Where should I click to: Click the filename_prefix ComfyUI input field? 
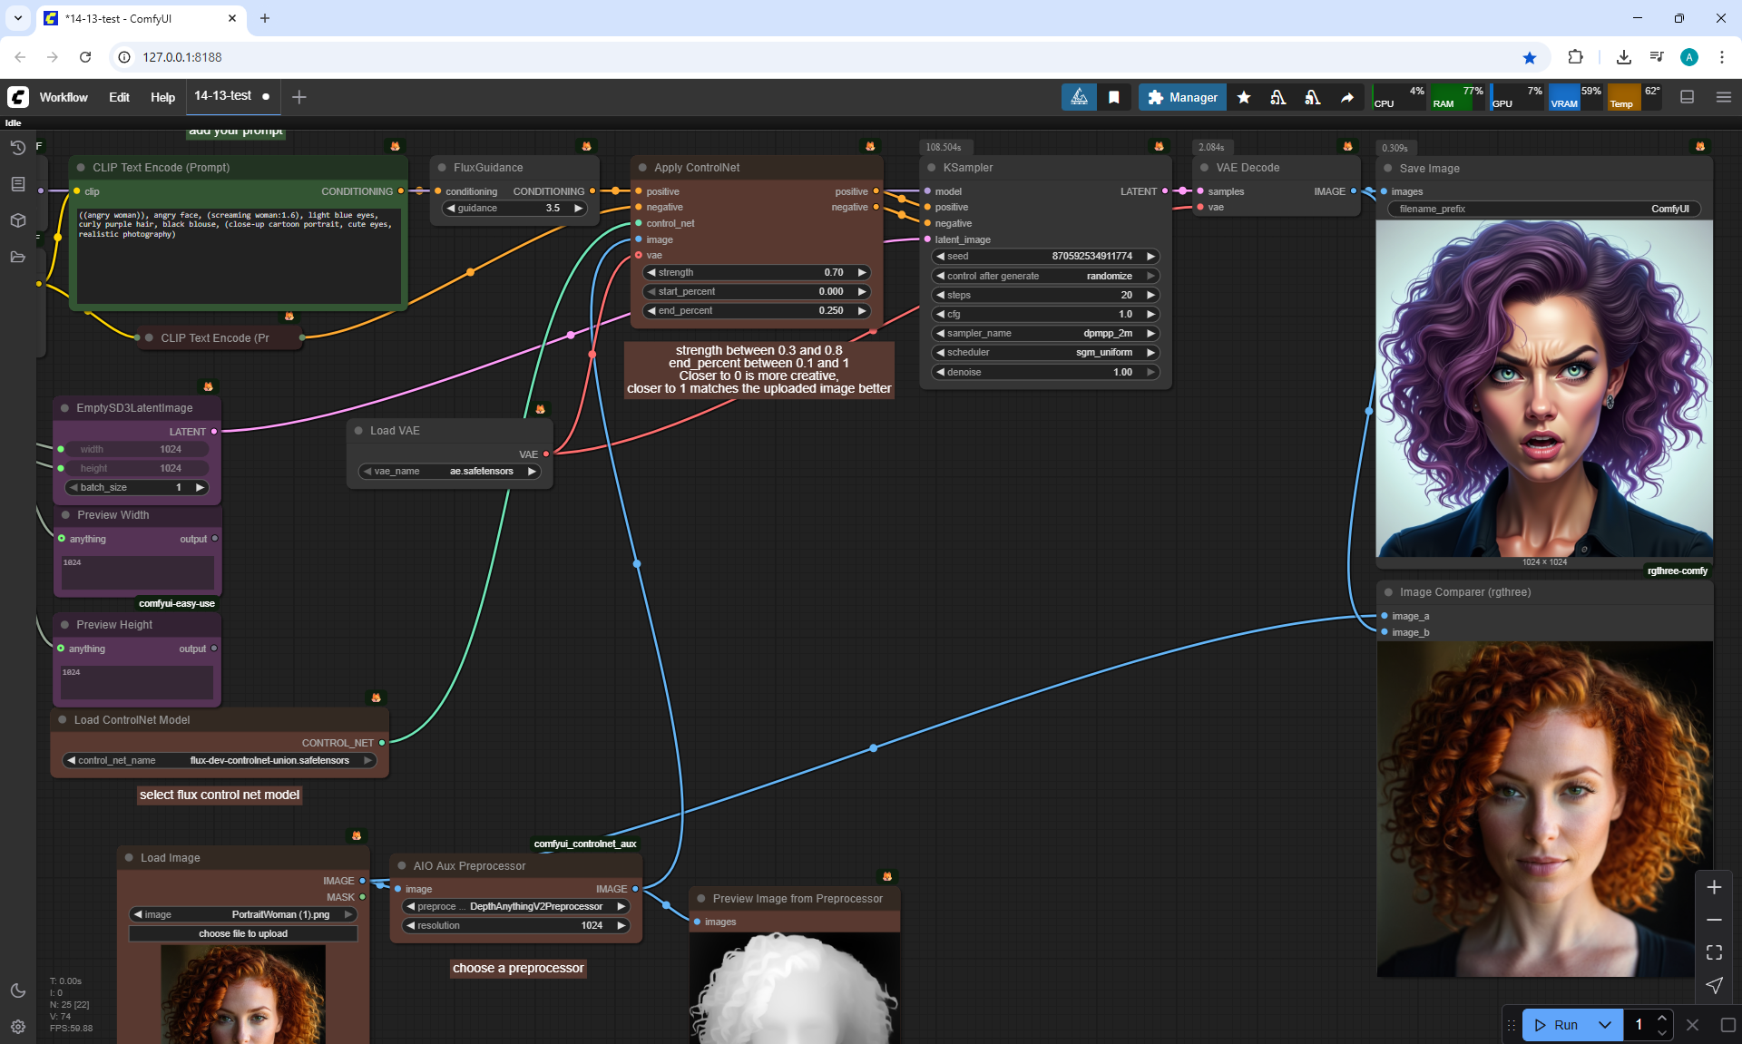tap(1543, 209)
